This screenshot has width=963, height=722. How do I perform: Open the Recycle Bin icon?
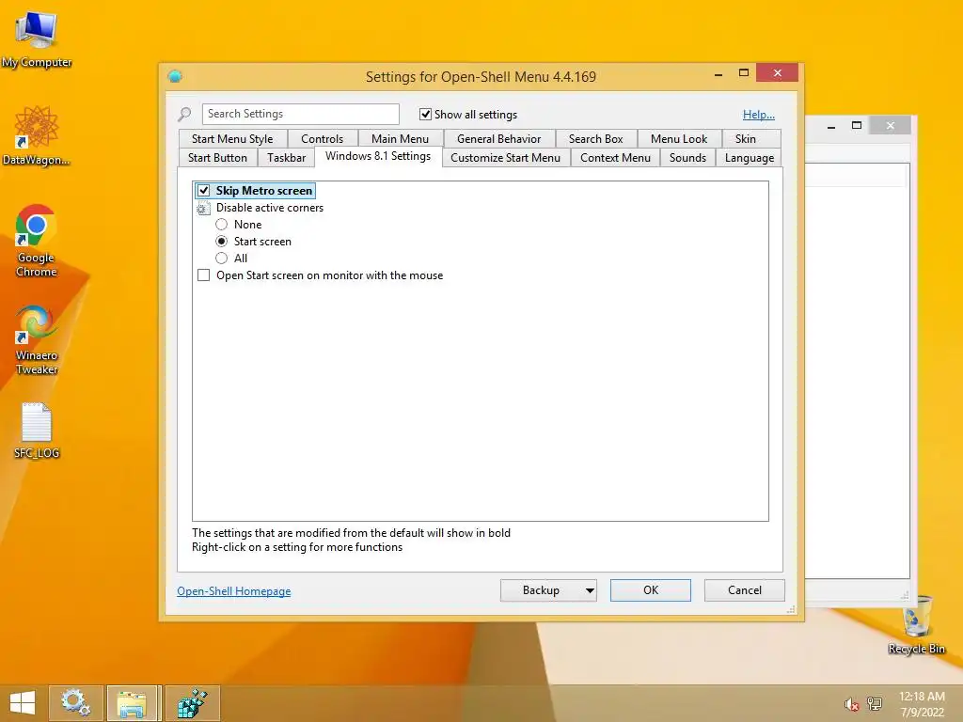tap(916, 624)
